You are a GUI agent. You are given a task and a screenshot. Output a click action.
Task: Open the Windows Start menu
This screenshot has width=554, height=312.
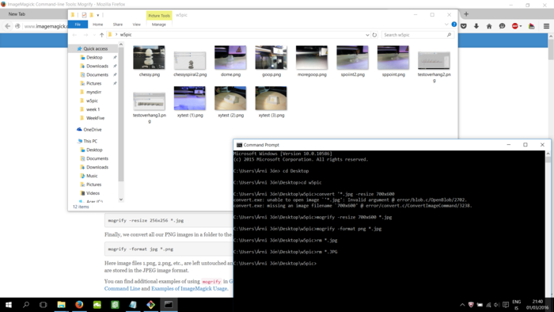click(x=9, y=305)
